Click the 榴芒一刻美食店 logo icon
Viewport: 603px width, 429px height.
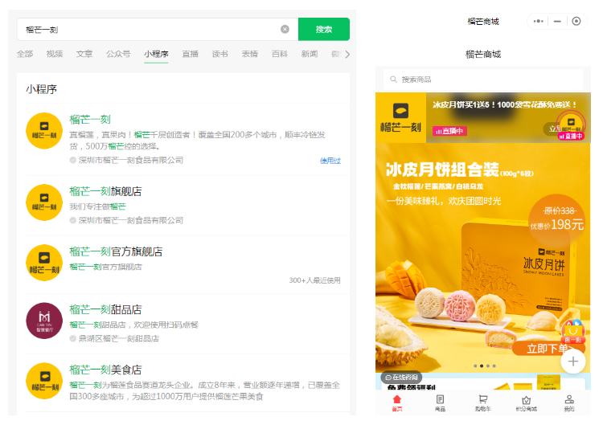[44, 381]
